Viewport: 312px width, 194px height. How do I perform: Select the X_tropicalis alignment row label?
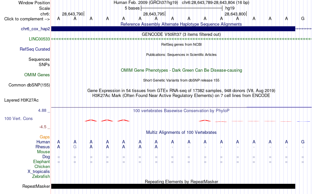pos(39,172)
